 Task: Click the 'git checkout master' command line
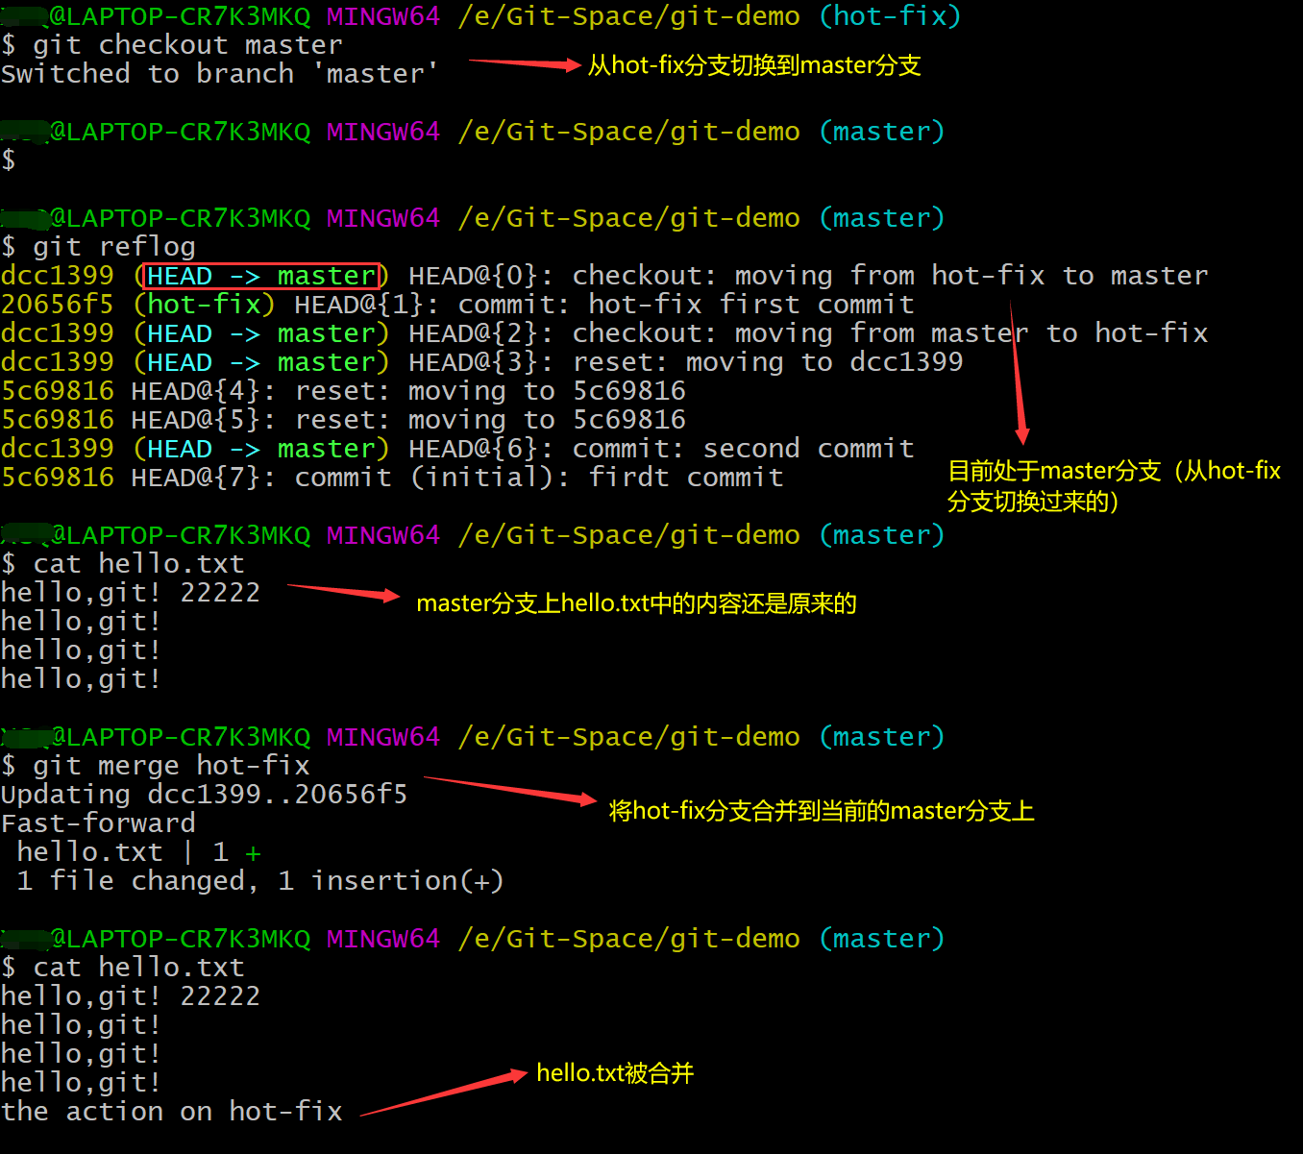172,45
